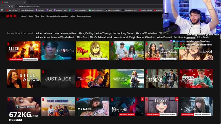Open Ma liste in Netflix menu
Image resolution: width=221 pixels, height=124 pixels.
(x=72, y=16)
